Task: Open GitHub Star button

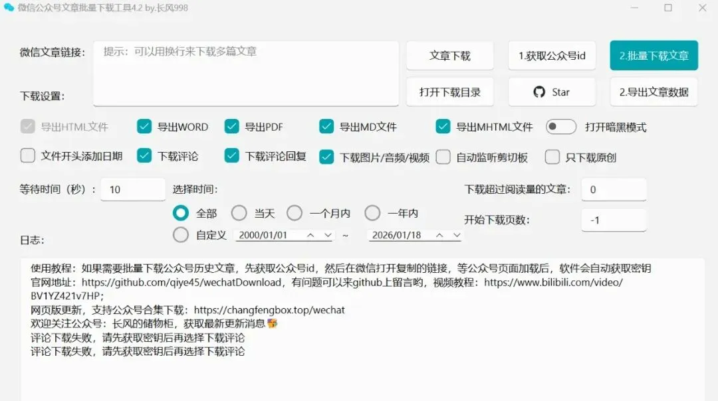Action: 552,92
